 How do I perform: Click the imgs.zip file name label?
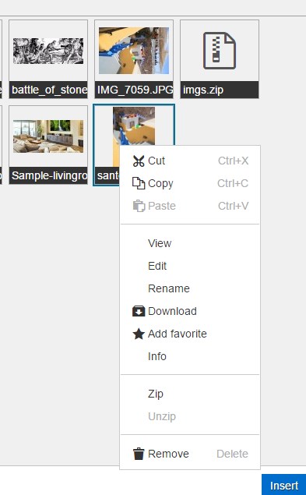[x=203, y=90]
